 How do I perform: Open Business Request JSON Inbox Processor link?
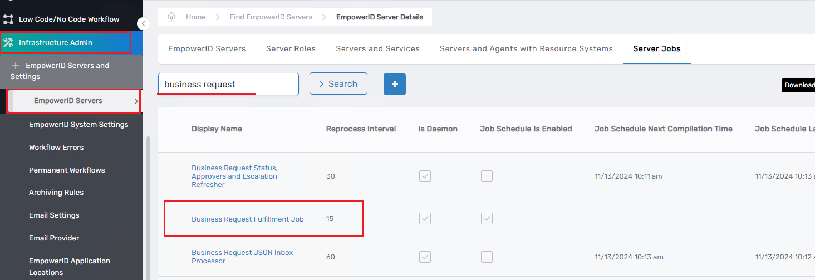242,257
